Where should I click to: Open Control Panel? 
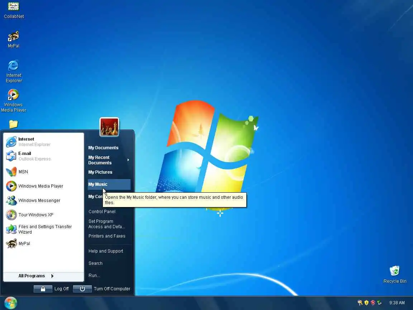click(102, 212)
